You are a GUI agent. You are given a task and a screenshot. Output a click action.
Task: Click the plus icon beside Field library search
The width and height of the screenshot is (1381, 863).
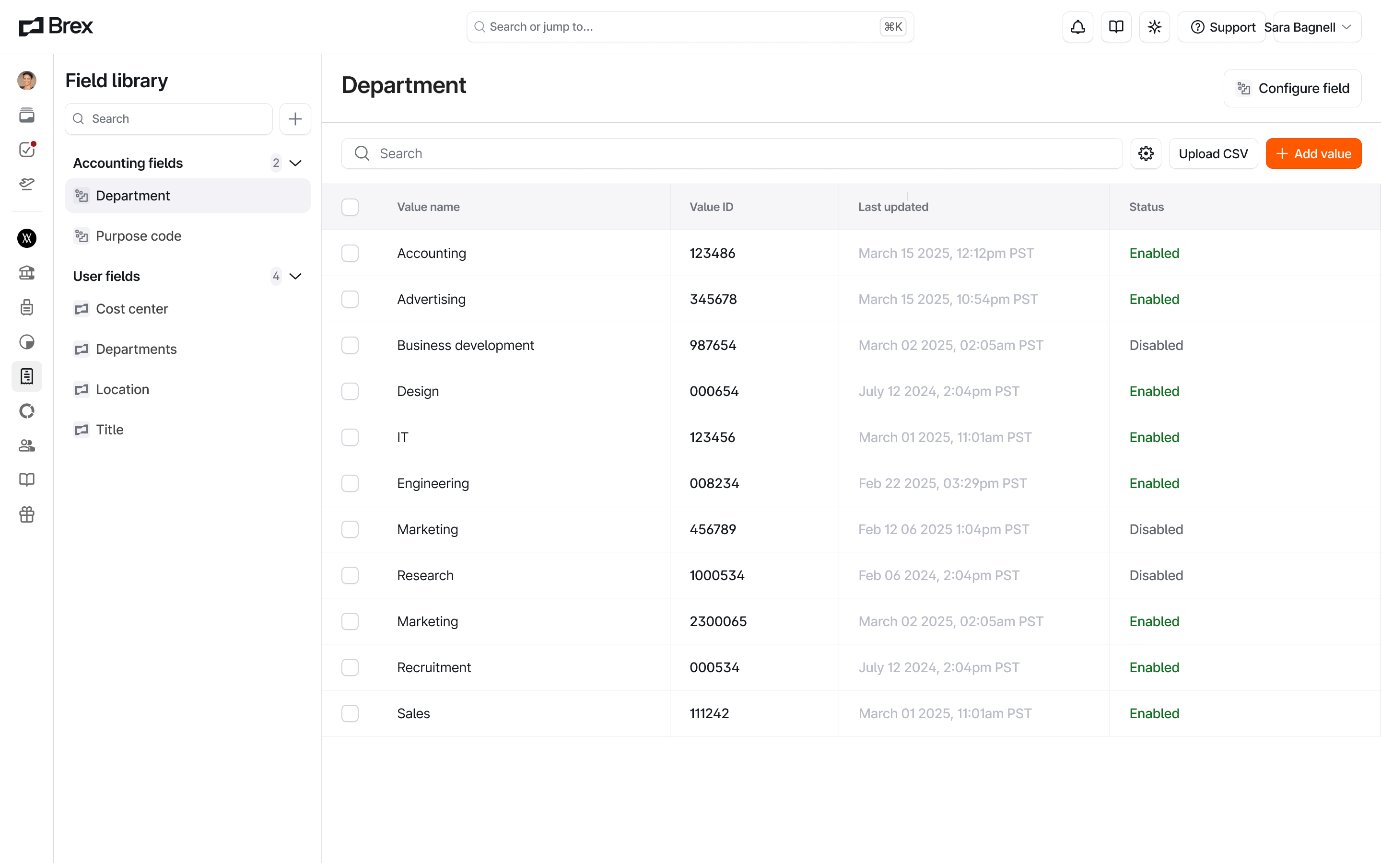pyautogui.click(x=295, y=119)
